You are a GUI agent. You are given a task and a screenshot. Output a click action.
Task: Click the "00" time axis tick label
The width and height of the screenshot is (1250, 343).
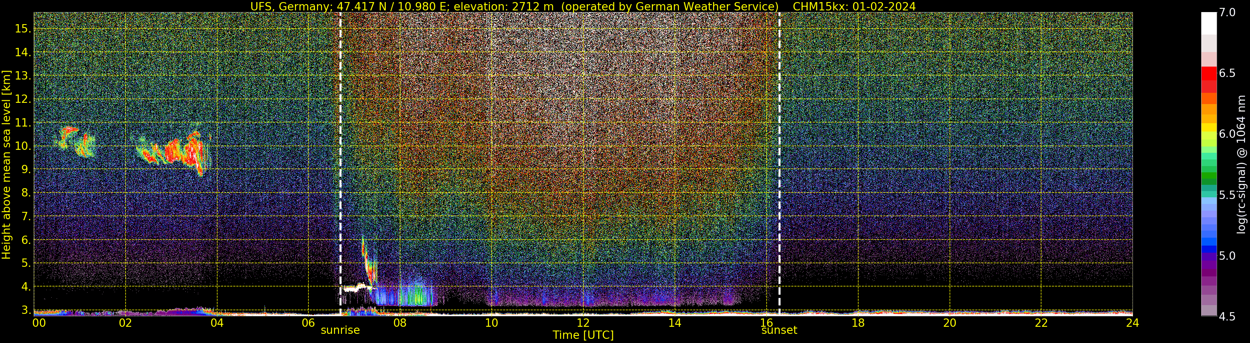[39, 323]
